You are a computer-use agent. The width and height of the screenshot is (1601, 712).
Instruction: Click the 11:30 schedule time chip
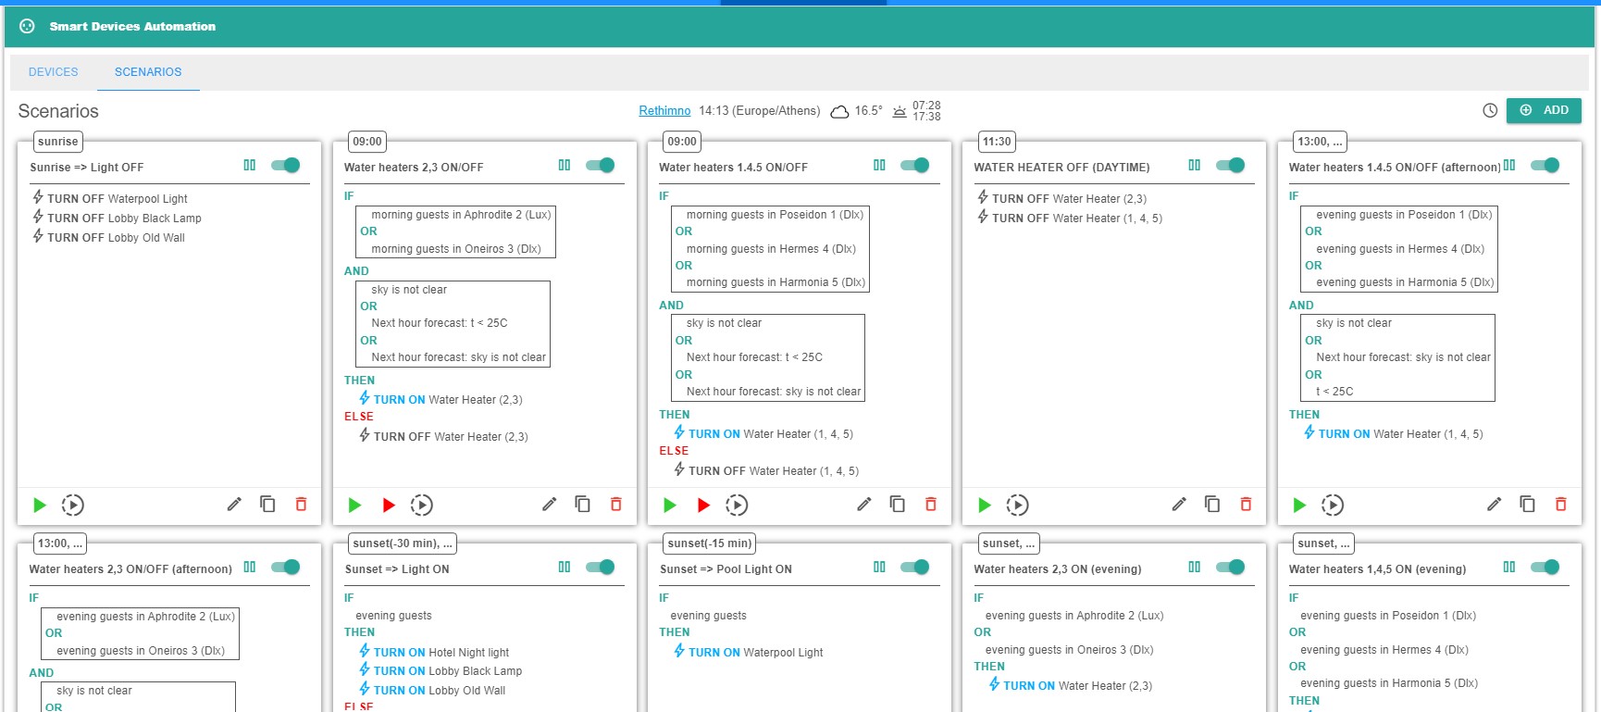(x=997, y=142)
